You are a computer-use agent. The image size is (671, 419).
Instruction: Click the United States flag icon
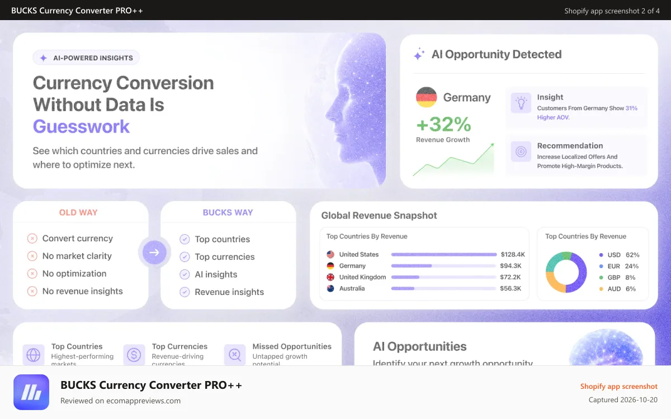coord(330,254)
